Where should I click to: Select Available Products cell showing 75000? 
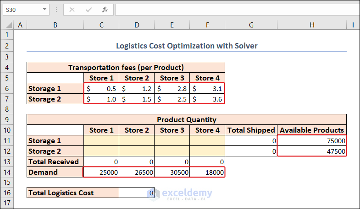tap(312, 140)
